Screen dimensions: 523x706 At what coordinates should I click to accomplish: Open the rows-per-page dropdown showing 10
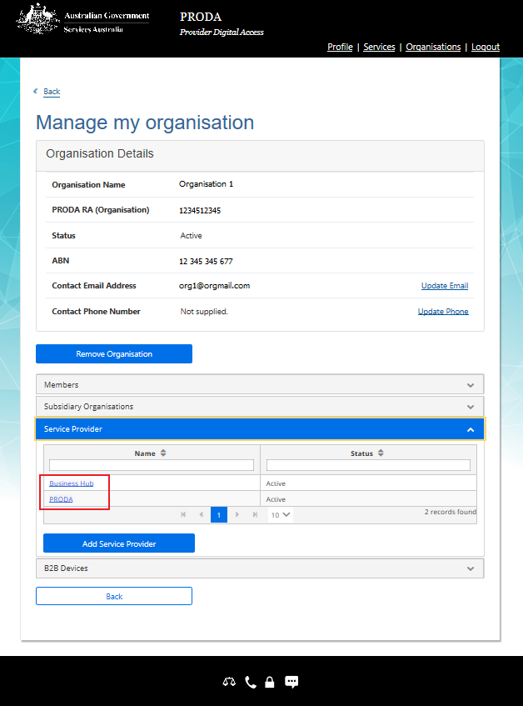pyautogui.click(x=280, y=515)
